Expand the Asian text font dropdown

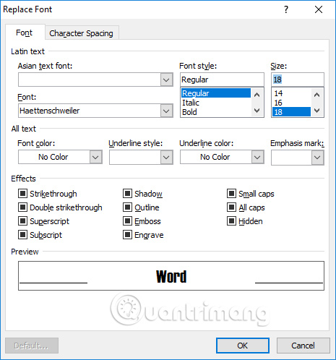click(166, 80)
